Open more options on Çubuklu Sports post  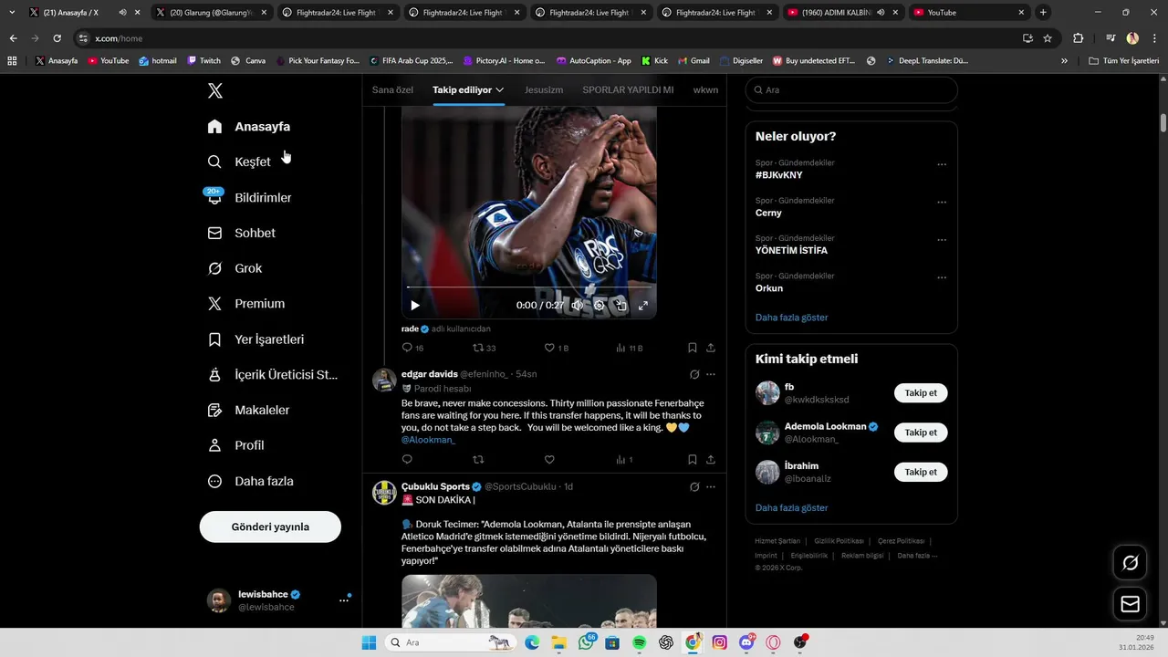711,487
